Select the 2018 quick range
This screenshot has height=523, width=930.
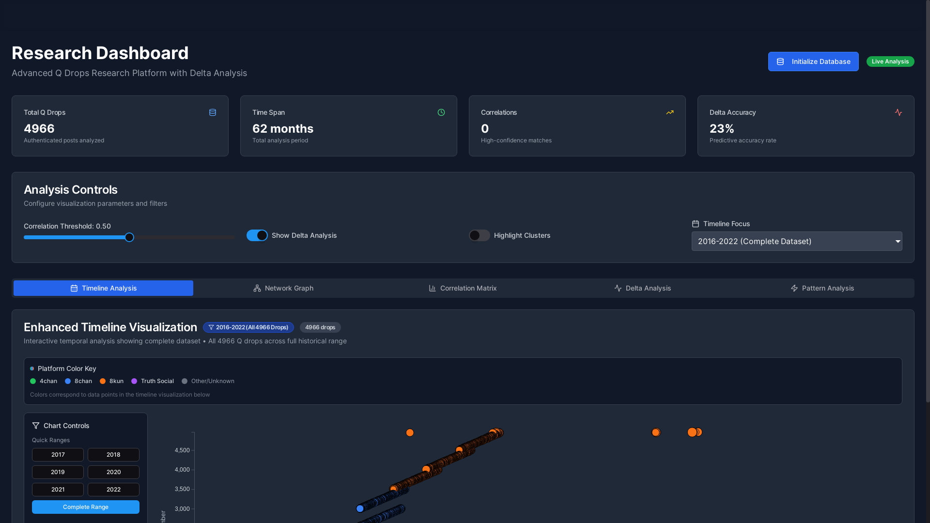pyautogui.click(x=113, y=455)
